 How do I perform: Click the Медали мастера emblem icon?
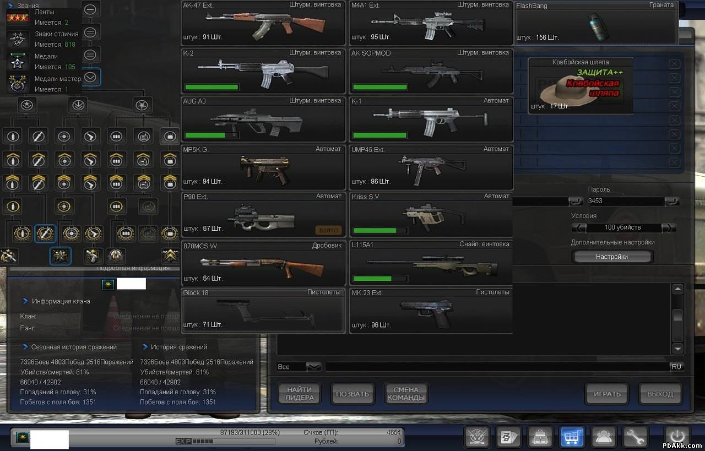click(x=18, y=83)
